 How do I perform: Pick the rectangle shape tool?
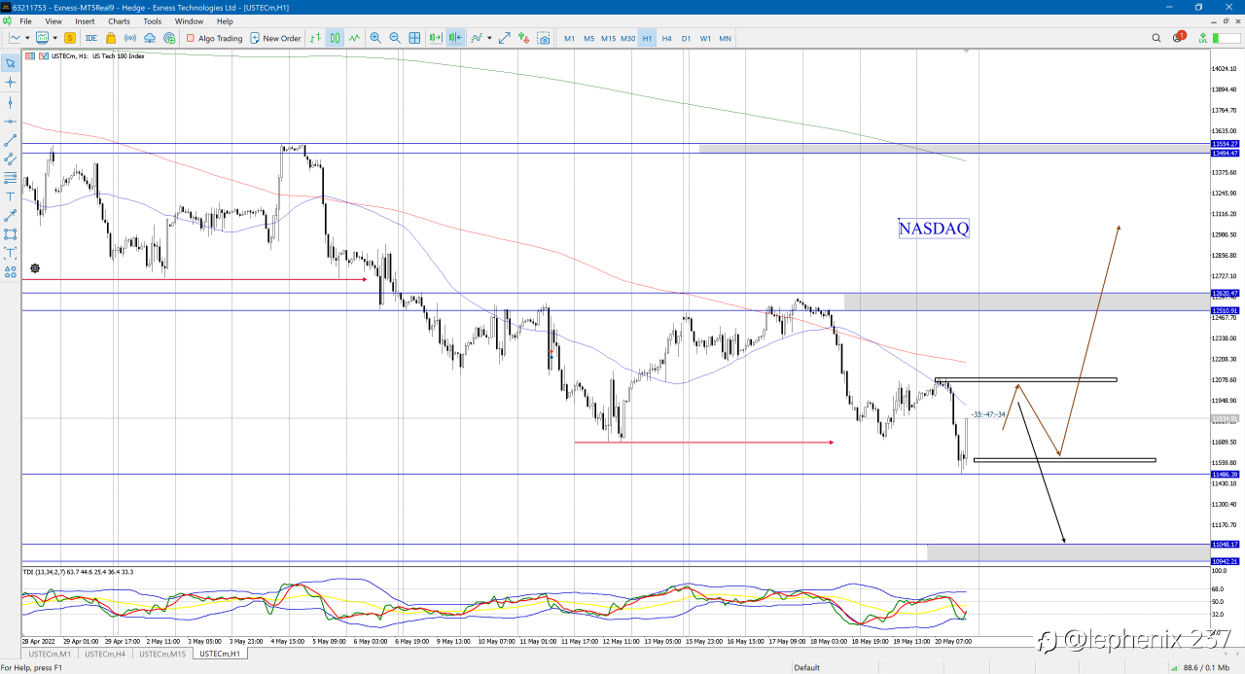click(11, 234)
